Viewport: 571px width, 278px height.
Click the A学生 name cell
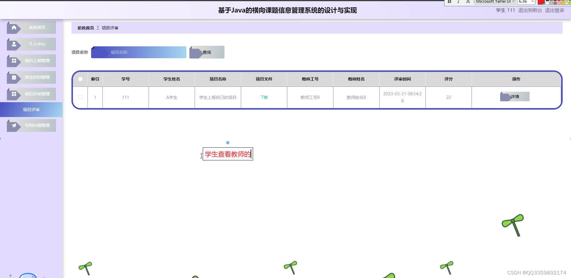coord(172,97)
